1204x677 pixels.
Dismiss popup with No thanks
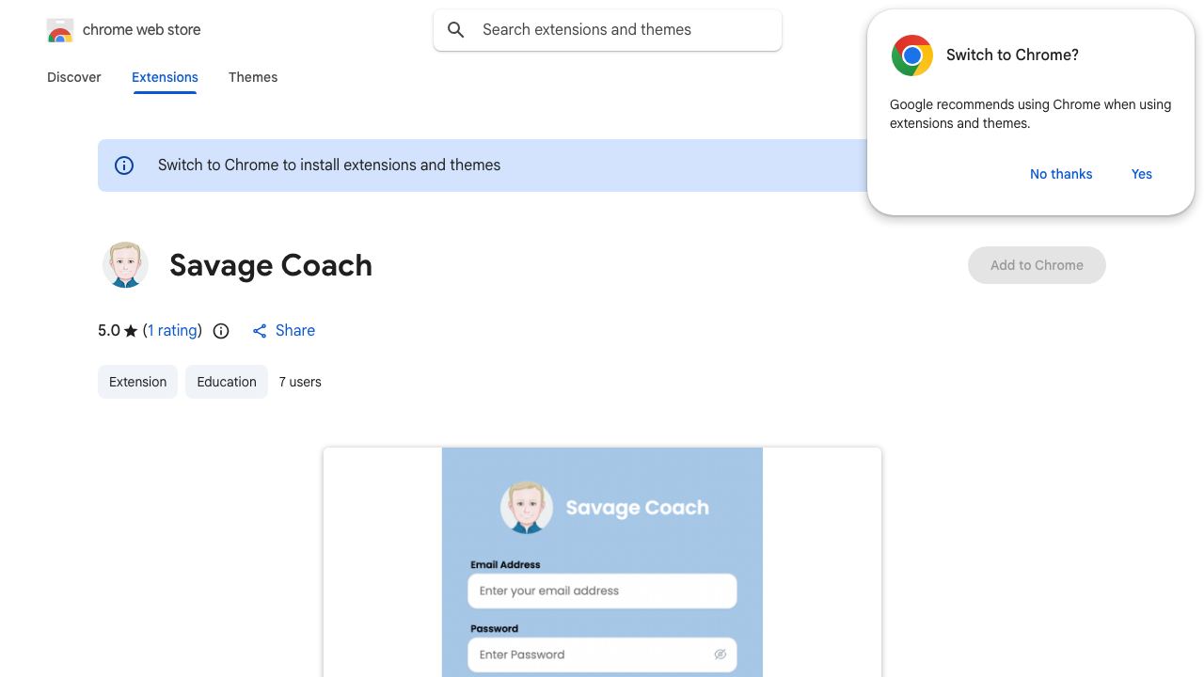[1061, 174]
